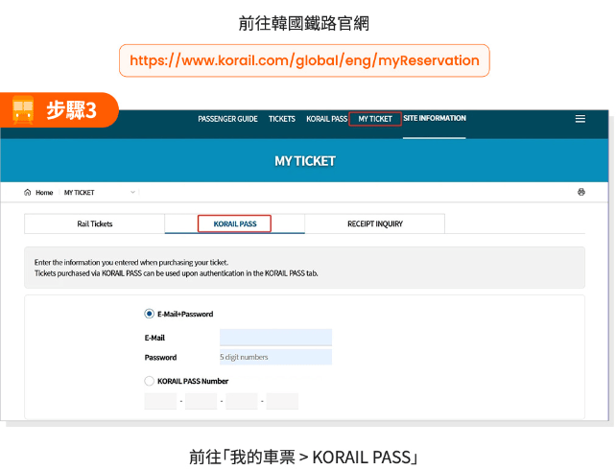Open KORAIL PASS top navigation menu

point(326,119)
